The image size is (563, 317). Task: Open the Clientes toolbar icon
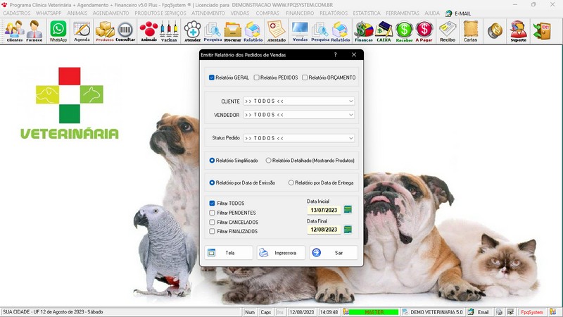[x=15, y=31]
